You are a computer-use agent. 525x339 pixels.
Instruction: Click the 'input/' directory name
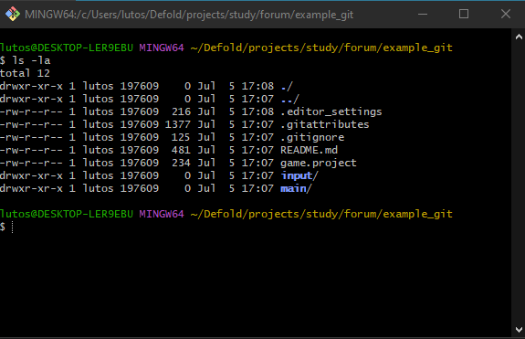299,175
